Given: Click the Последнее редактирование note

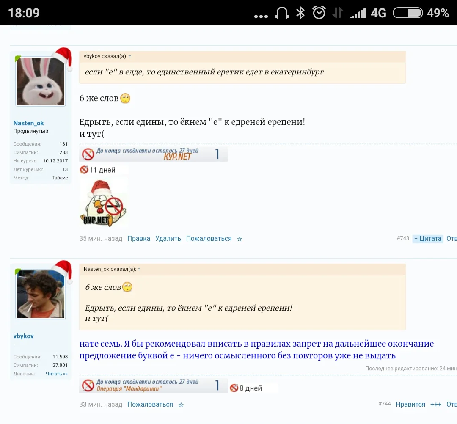Looking at the screenshot, I should [411, 368].
